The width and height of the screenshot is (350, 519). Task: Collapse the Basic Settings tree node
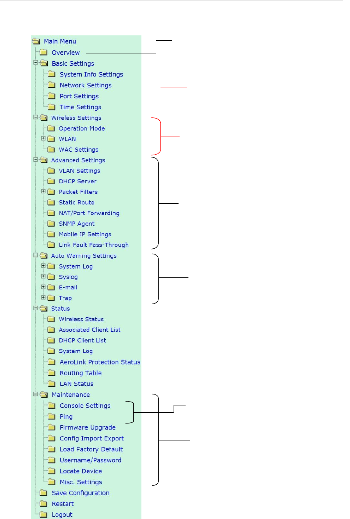(35, 63)
